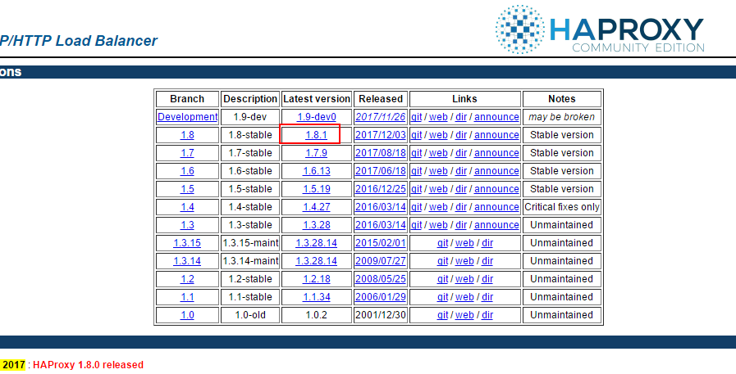Open release date 2017/11/26 link
The height and width of the screenshot is (374, 736).
point(381,117)
